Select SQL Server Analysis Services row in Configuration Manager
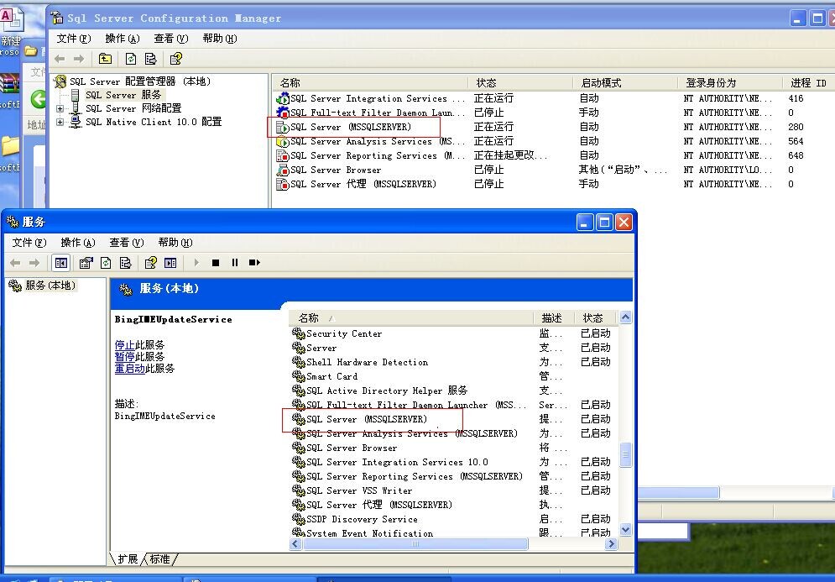835x582 pixels. 554,141
